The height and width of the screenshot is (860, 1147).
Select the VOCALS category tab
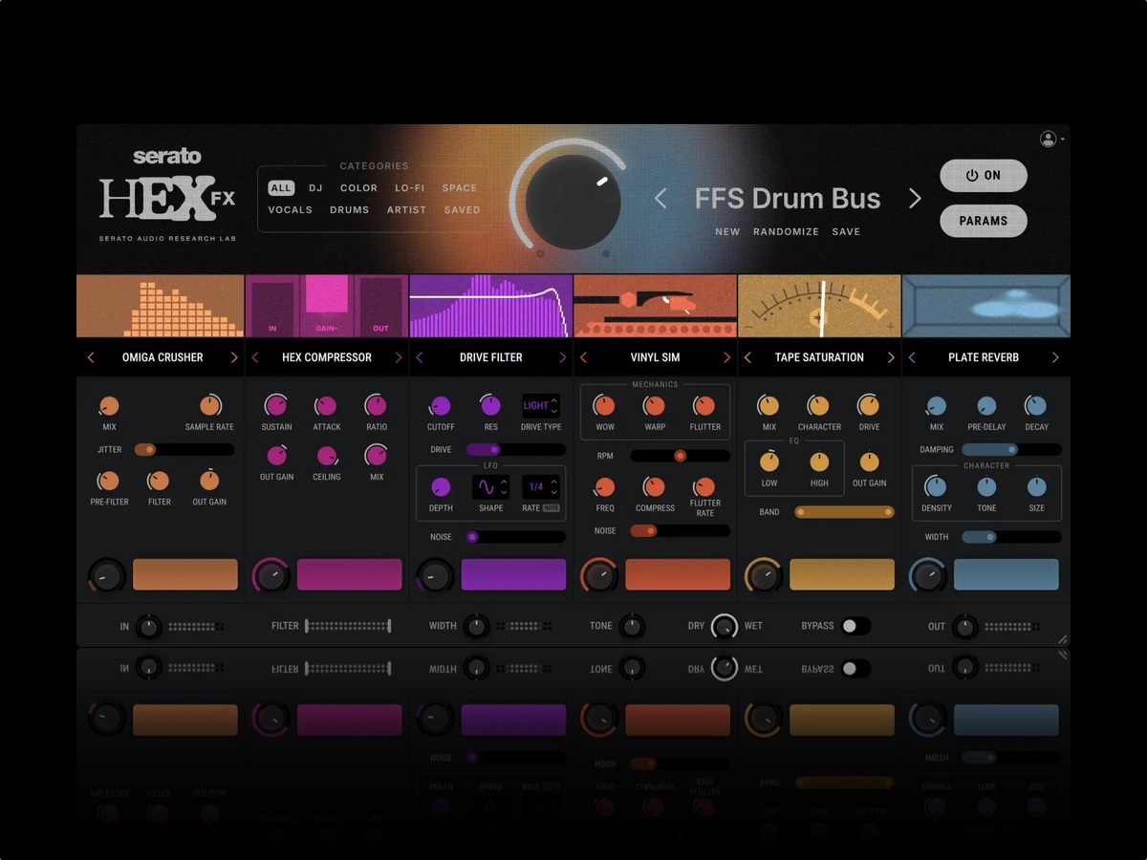(x=290, y=209)
